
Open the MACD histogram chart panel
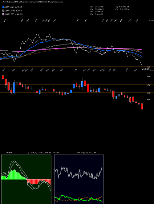[x=26, y=179]
